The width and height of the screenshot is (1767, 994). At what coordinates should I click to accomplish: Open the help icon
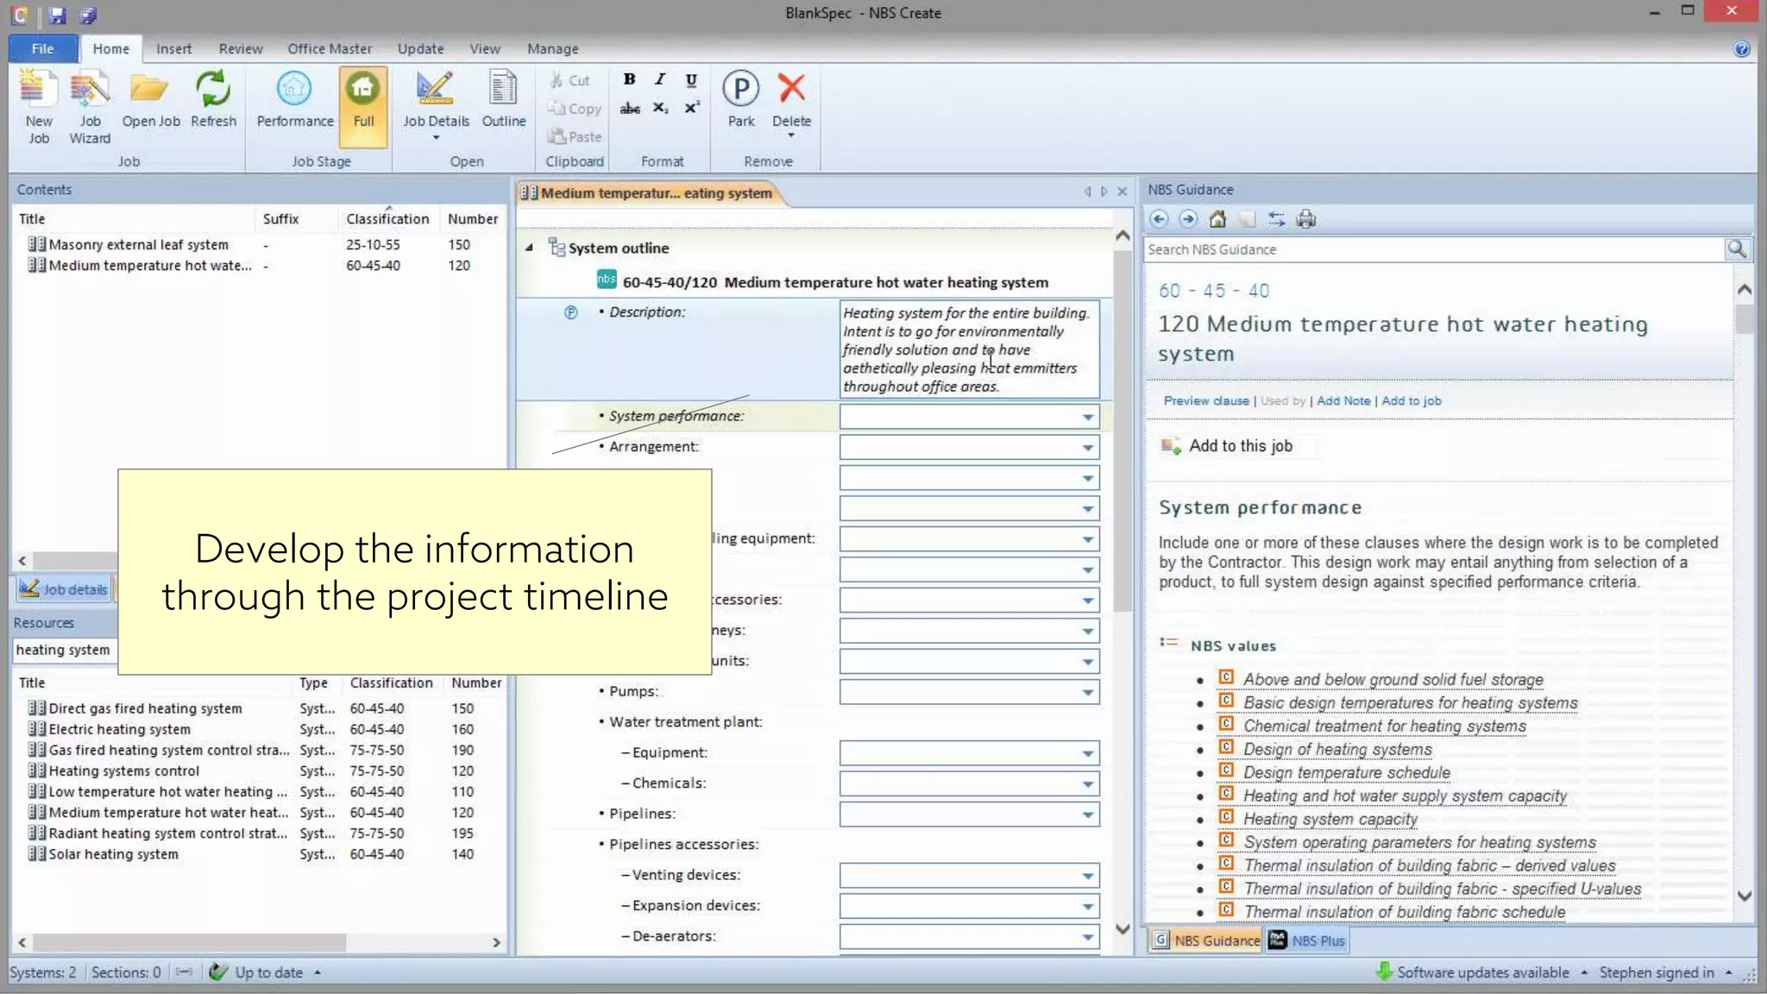[x=1741, y=49]
